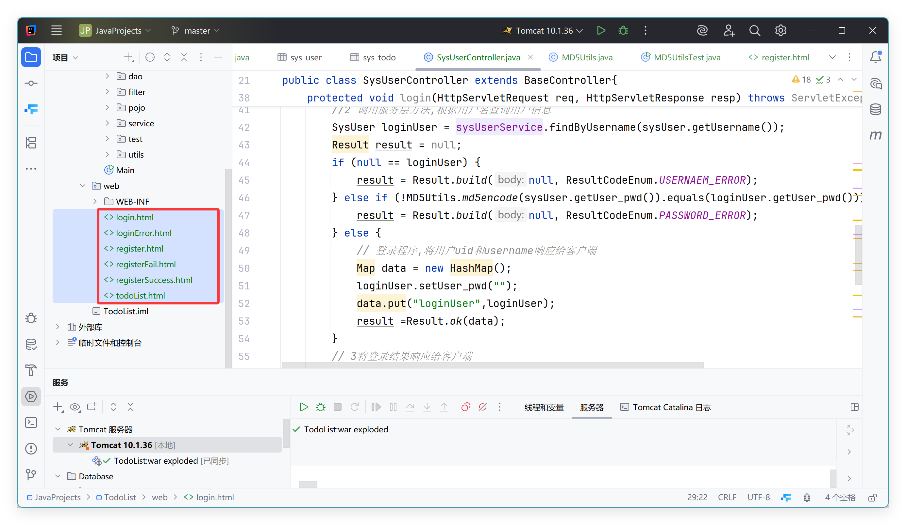Click editor horizontal scrollbar
The height and width of the screenshot is (525, 906).
point(493,365)
